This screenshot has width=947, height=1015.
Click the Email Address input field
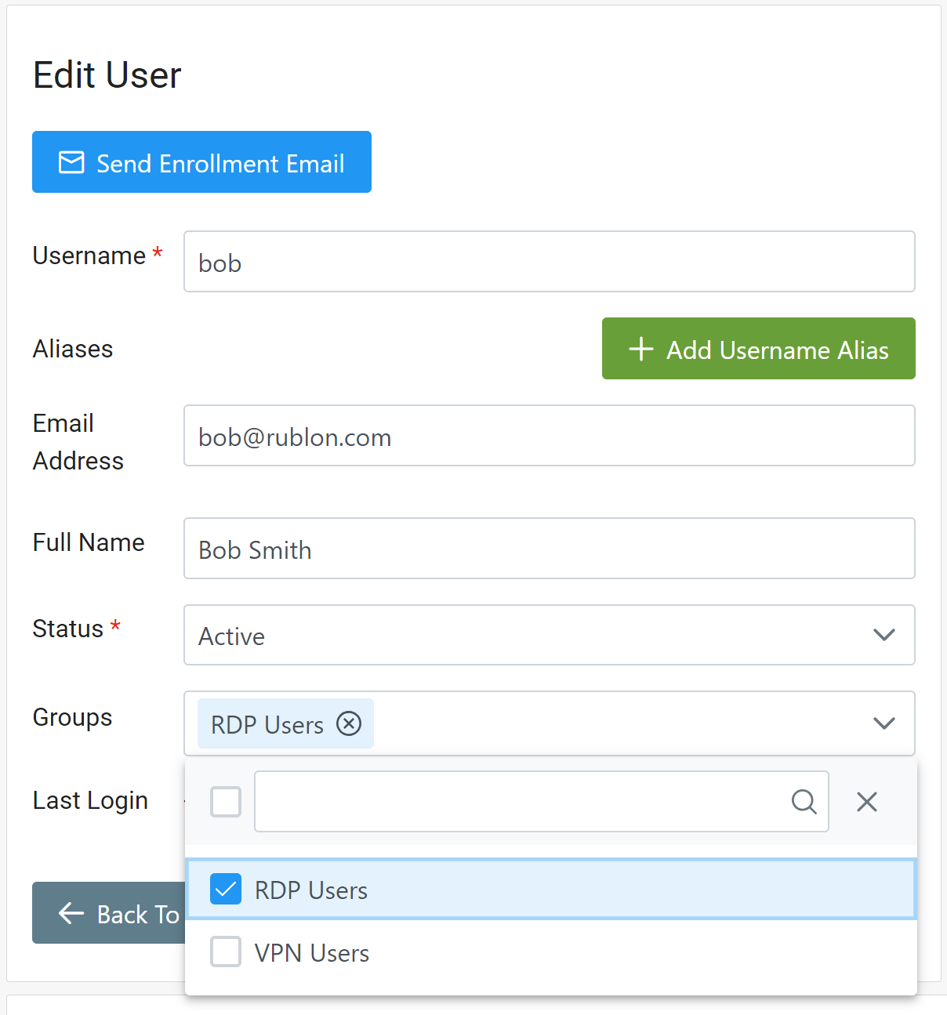point(549,436)
